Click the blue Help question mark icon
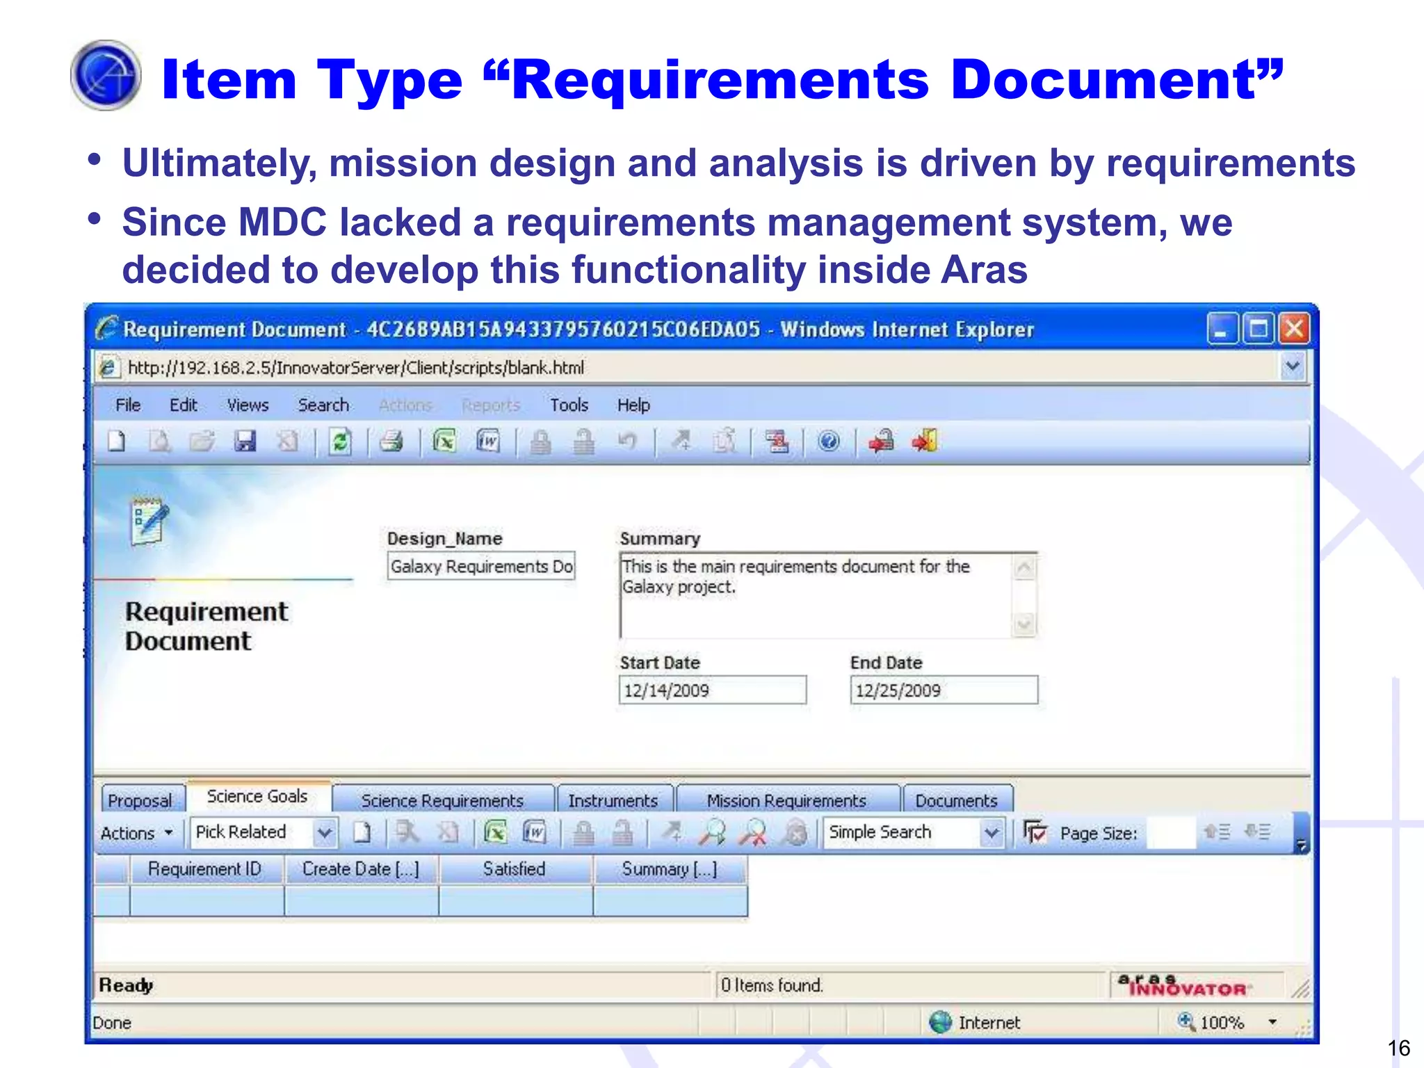1424x1068 pixels. [829, 442]
